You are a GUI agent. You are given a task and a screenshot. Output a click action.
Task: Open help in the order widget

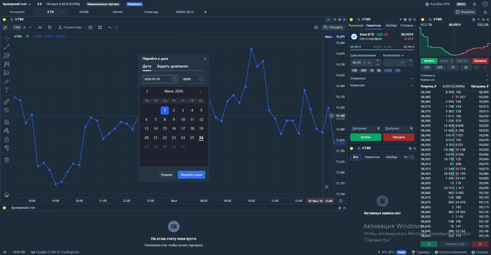(405, 19)
